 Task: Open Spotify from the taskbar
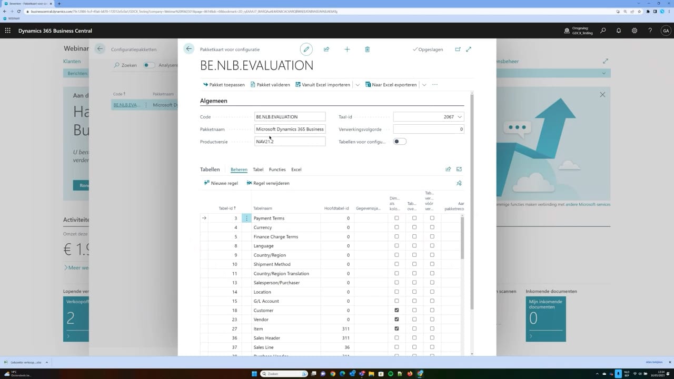coord(391,374)
